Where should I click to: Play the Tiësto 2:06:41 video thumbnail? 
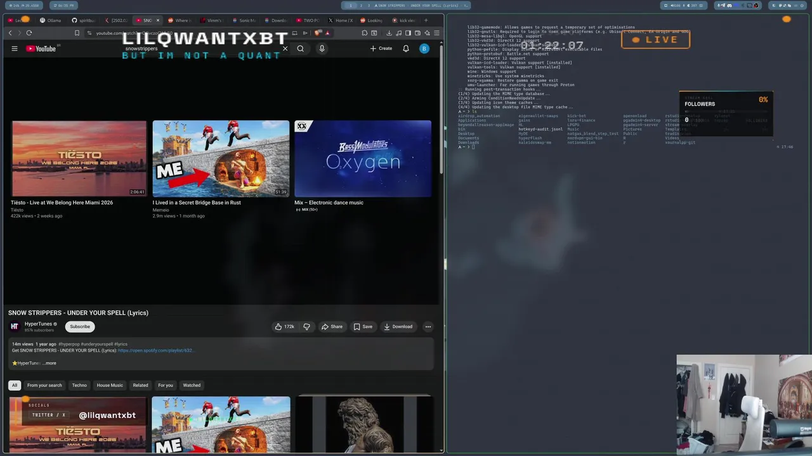[x=79, y=158]
